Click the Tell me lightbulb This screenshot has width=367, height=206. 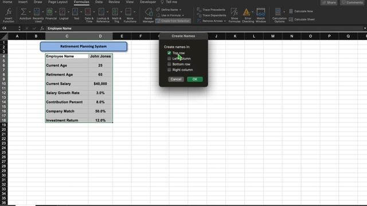coord(162,2)
